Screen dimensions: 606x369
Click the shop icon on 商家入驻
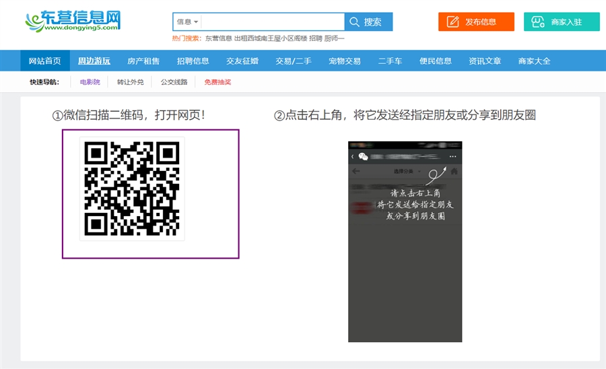[538, 22]
